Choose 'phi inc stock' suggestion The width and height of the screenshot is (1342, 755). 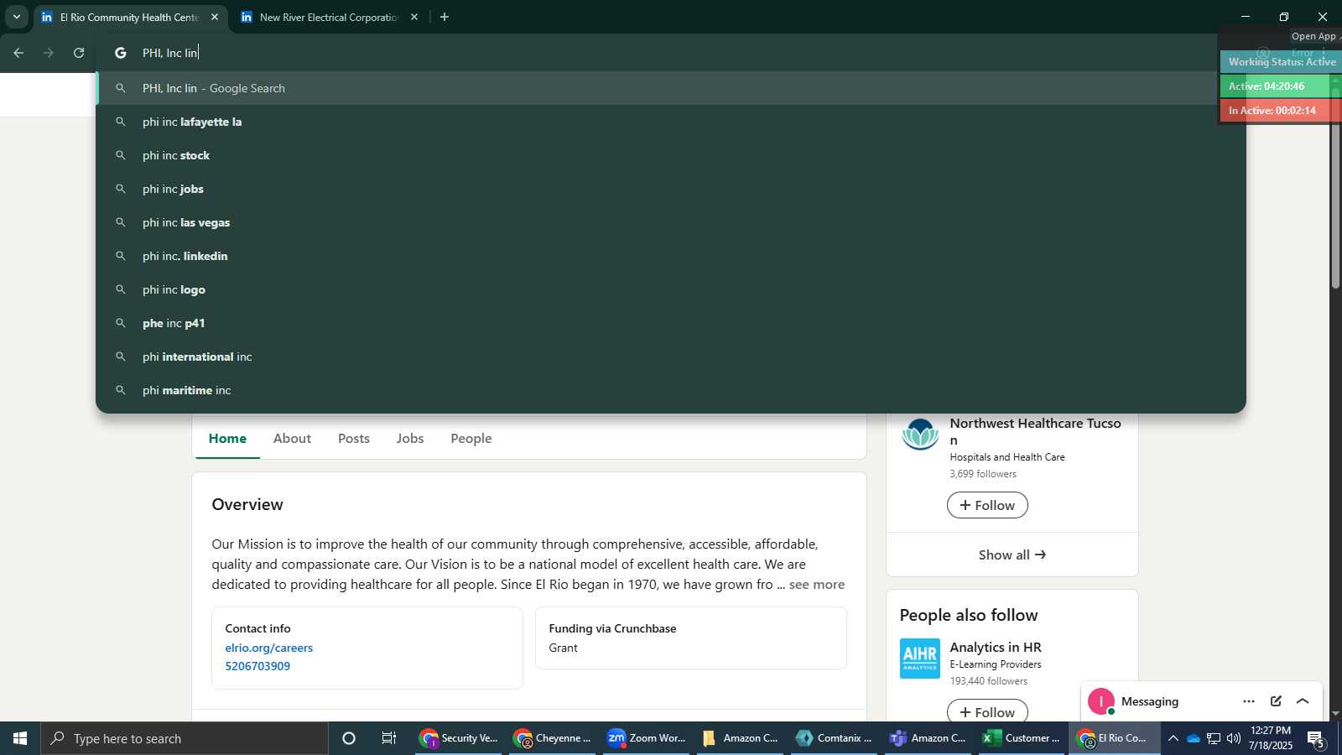(x=671, y=155)
